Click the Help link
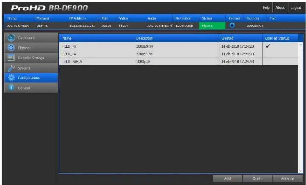Screen dimensions: 306x185 [266, 8]
